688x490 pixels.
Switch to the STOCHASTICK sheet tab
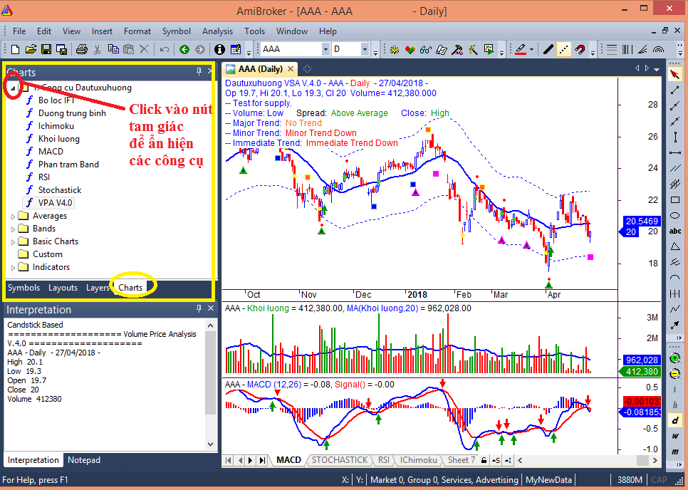click(x=340, y=460)
